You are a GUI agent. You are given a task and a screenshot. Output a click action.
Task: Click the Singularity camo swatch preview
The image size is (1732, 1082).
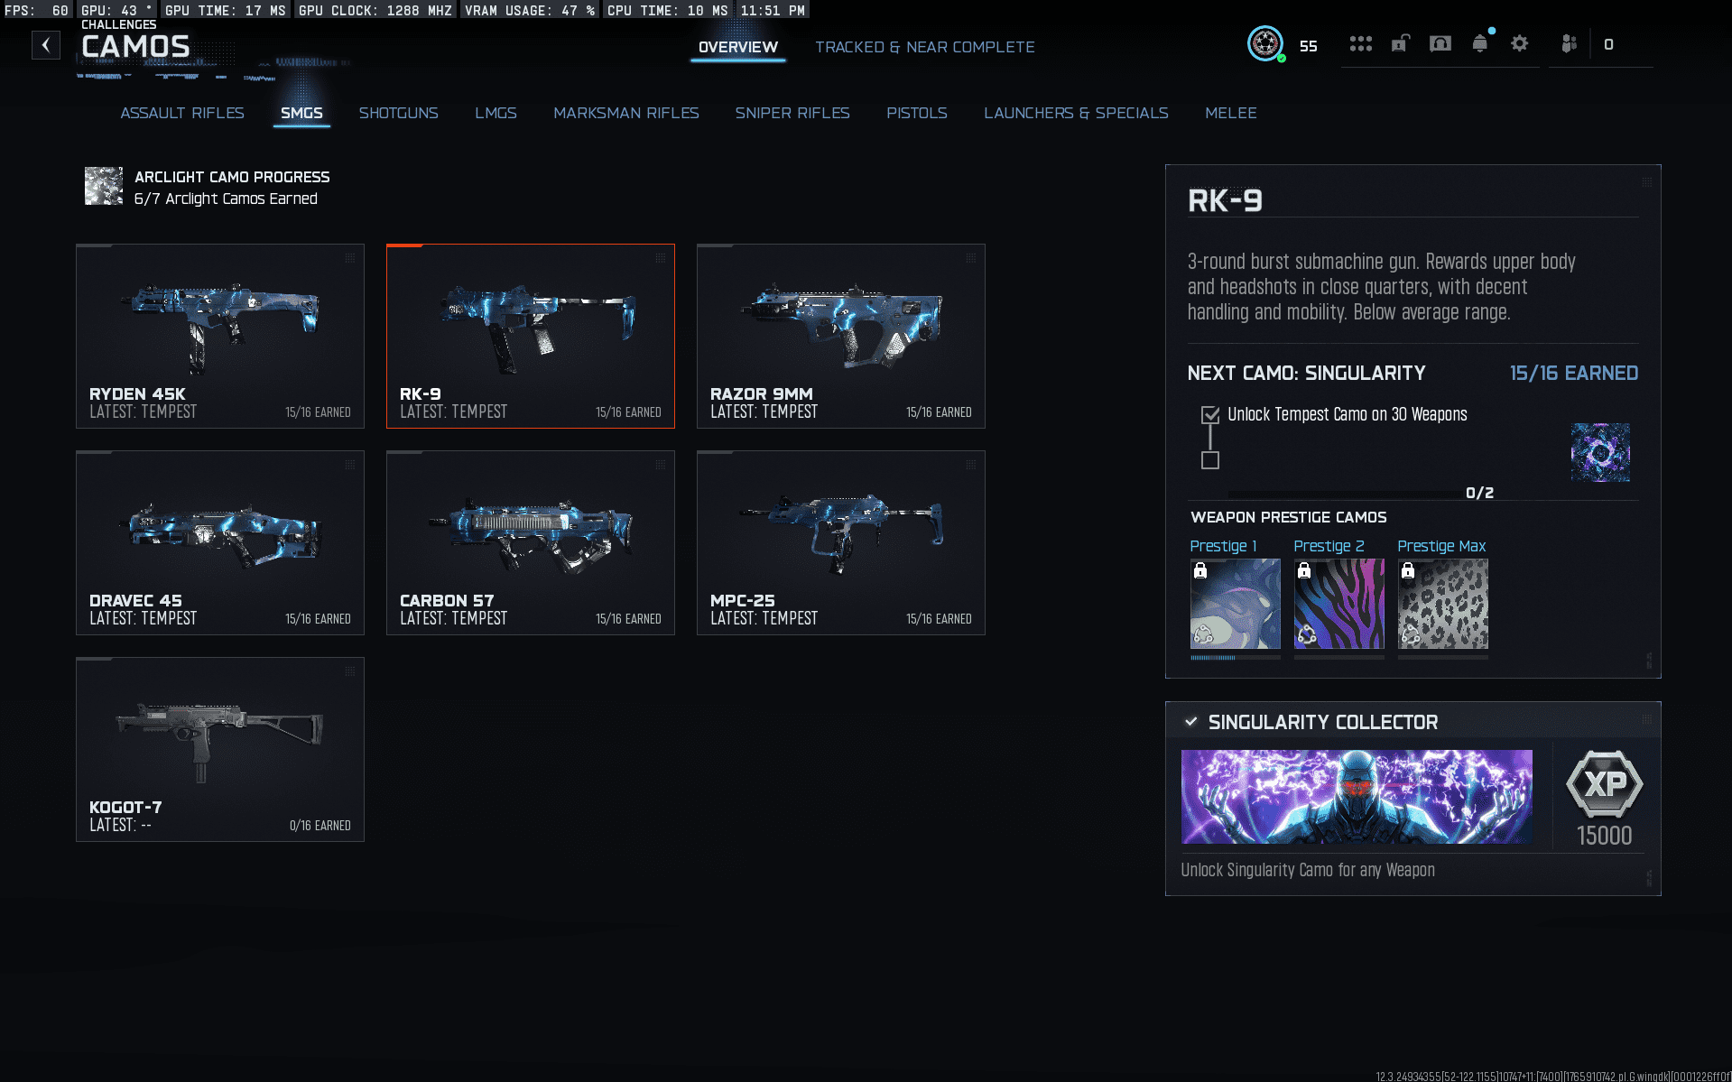coord(1600,453)
